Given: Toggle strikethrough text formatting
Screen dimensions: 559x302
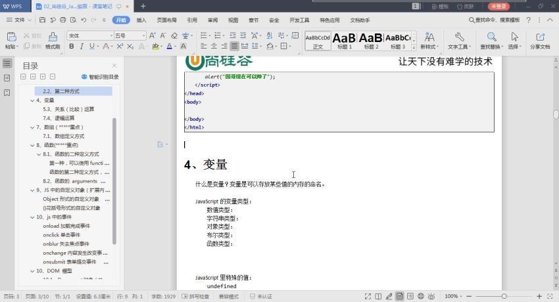Looking at the screenshot, I should (106, 46).
